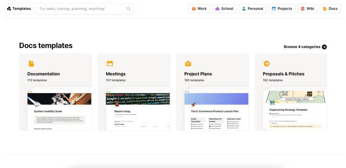
Task: Click the rocket icon in launch plan preview
Action: 193,104
